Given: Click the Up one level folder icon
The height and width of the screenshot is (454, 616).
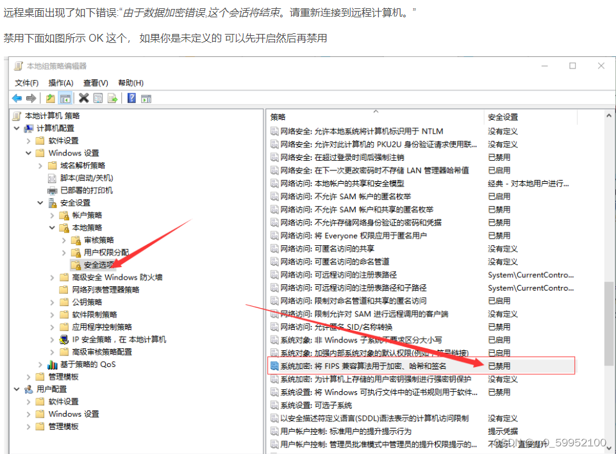Looking at the screenshot, I should pyautogui.click(x=50, y=98).
